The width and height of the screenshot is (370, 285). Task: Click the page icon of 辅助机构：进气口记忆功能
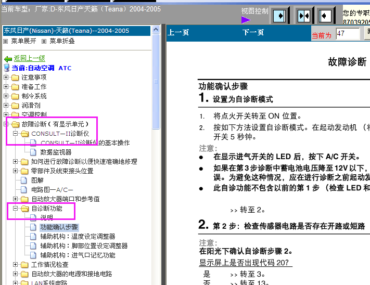[33, 255]
